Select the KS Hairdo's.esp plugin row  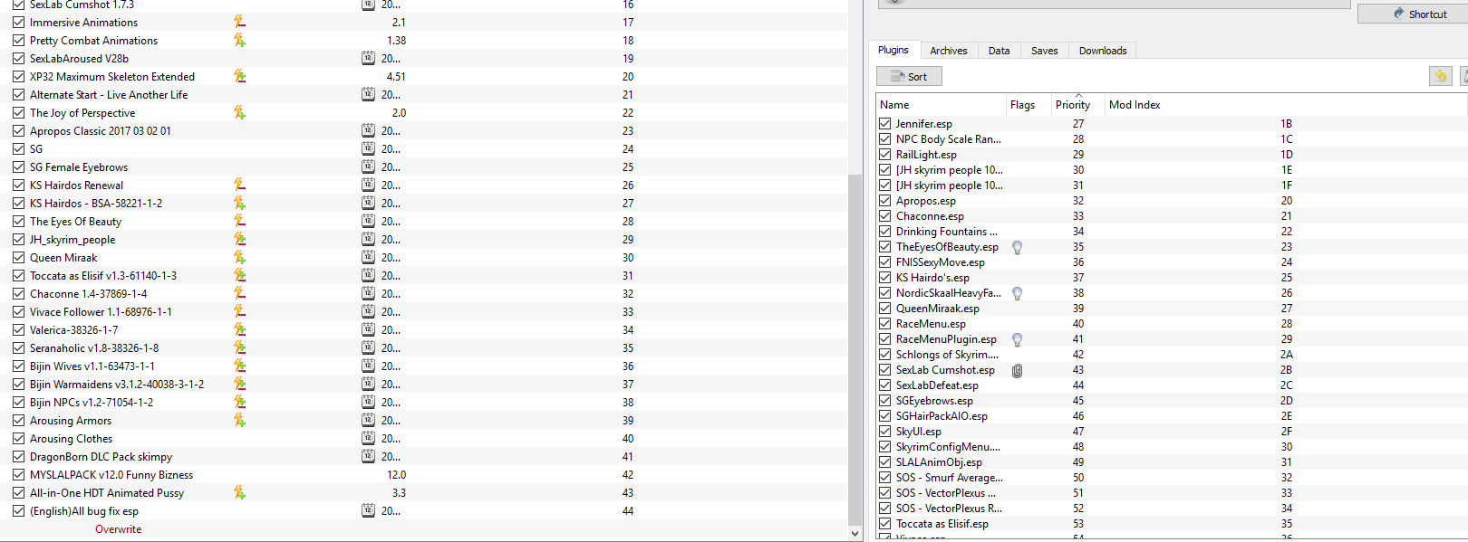pyautogui.click(x=1172, y=278)
